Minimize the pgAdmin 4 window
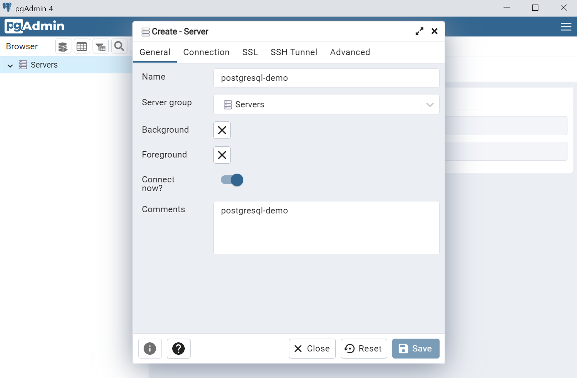 point(506,7)
